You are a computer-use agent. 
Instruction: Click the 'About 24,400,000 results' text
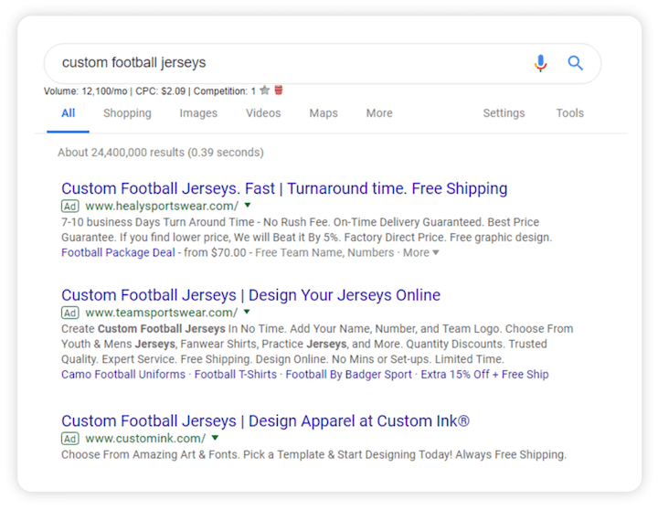(x=161, y=153)
